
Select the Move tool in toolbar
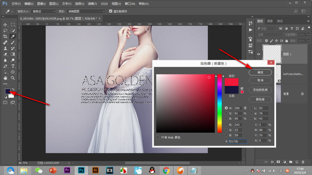click(x=5, y=25)
